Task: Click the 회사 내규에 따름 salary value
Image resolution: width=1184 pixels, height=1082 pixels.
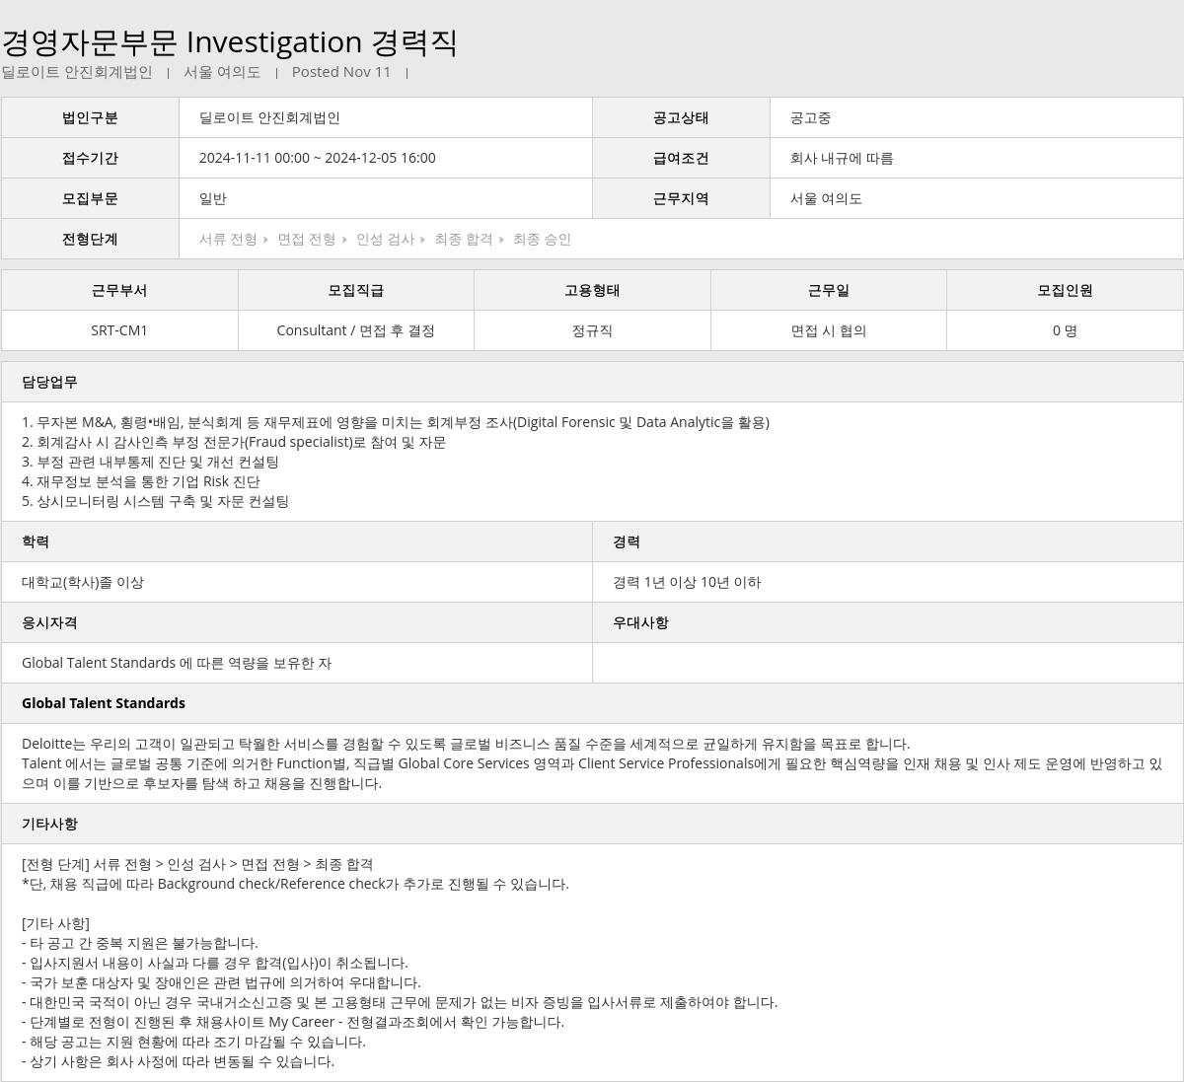Action: coord(842,158)
